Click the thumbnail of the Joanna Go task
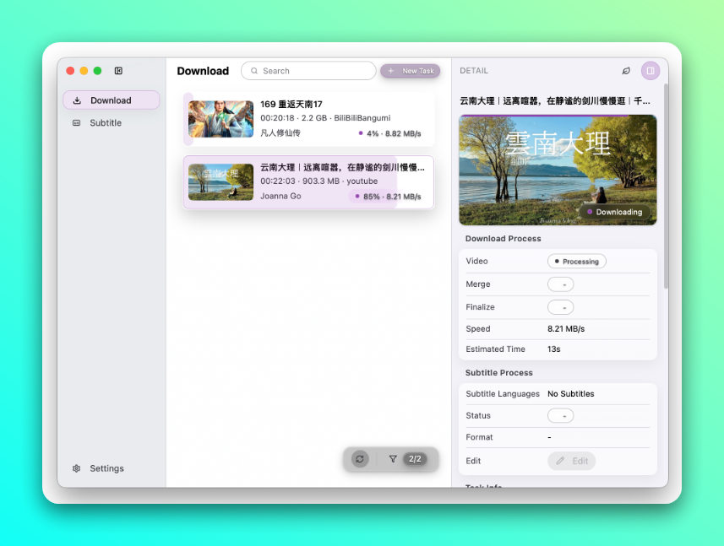Viewport: 724px width, 546px height. tap(220, 182)
